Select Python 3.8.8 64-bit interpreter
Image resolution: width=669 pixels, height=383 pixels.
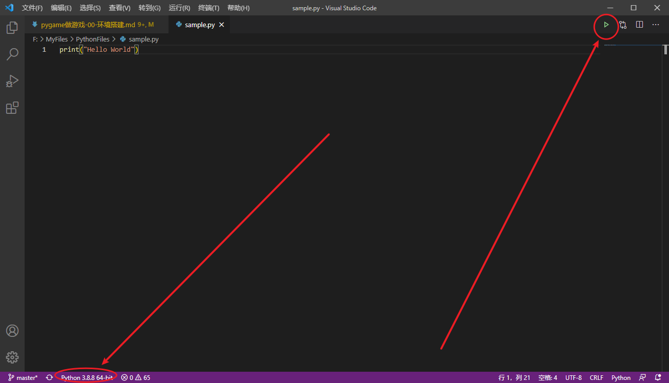tap(87, 377)
